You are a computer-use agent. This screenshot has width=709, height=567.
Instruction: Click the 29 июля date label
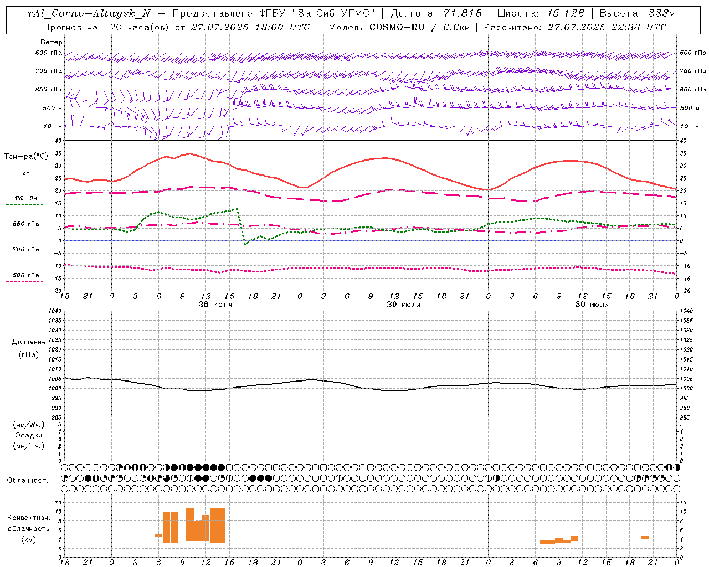(403, 305)
